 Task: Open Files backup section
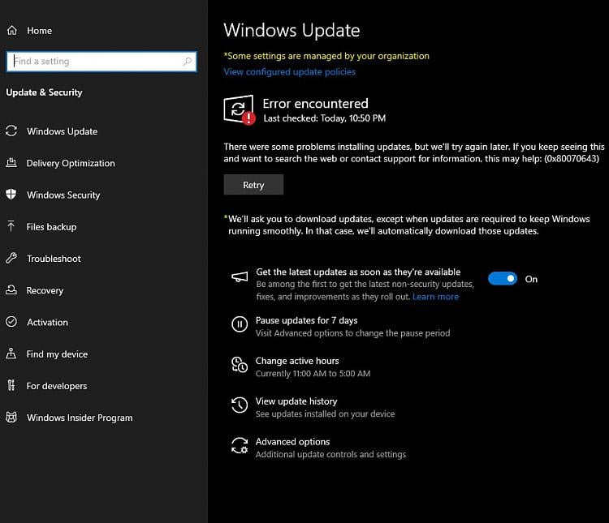pyautogui.click(x=51, y=226)
